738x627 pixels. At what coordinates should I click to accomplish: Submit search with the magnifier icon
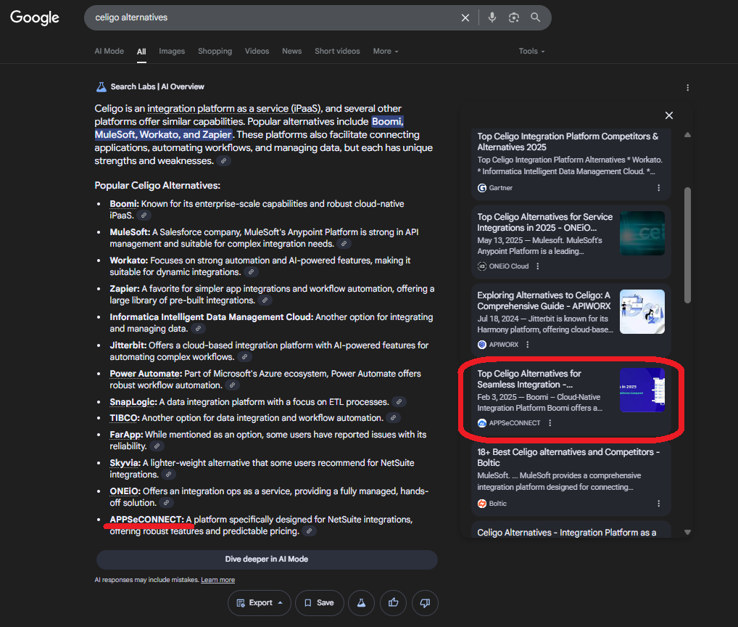tap(535, 17)
